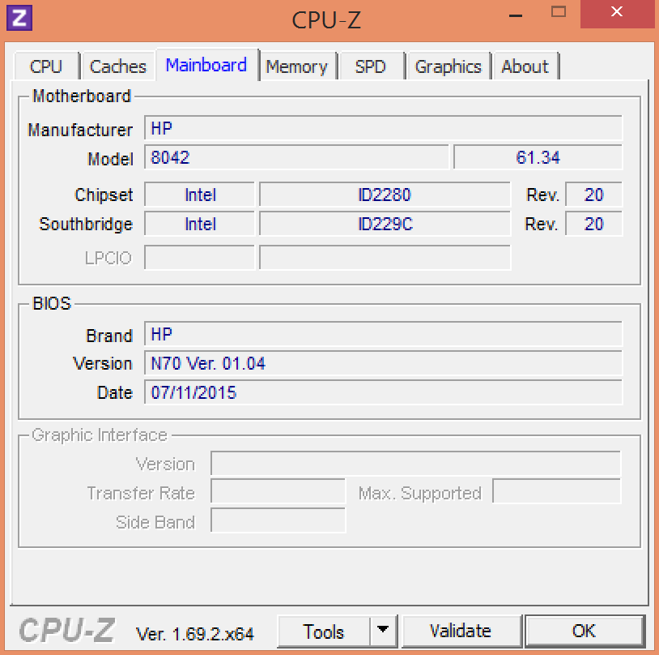The image size is (659, 655).
Task: Click the southbridge ID229C value
Action: (x=385, y=224)
